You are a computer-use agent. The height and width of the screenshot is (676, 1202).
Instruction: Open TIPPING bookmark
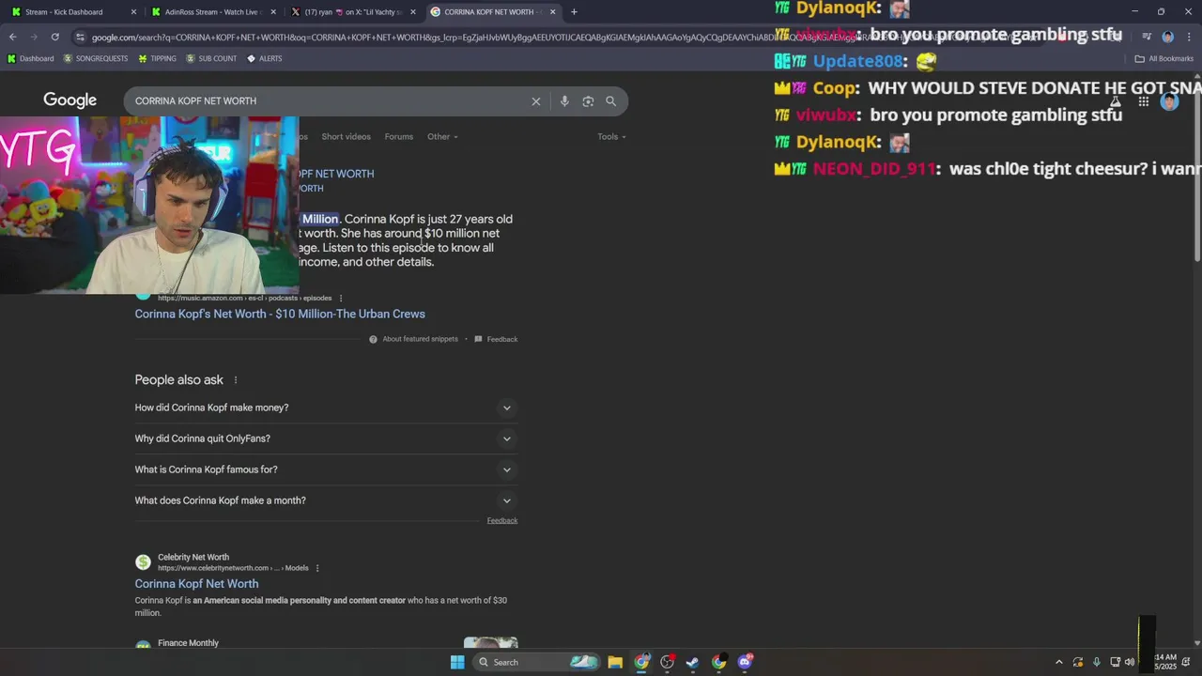point(157,58)
